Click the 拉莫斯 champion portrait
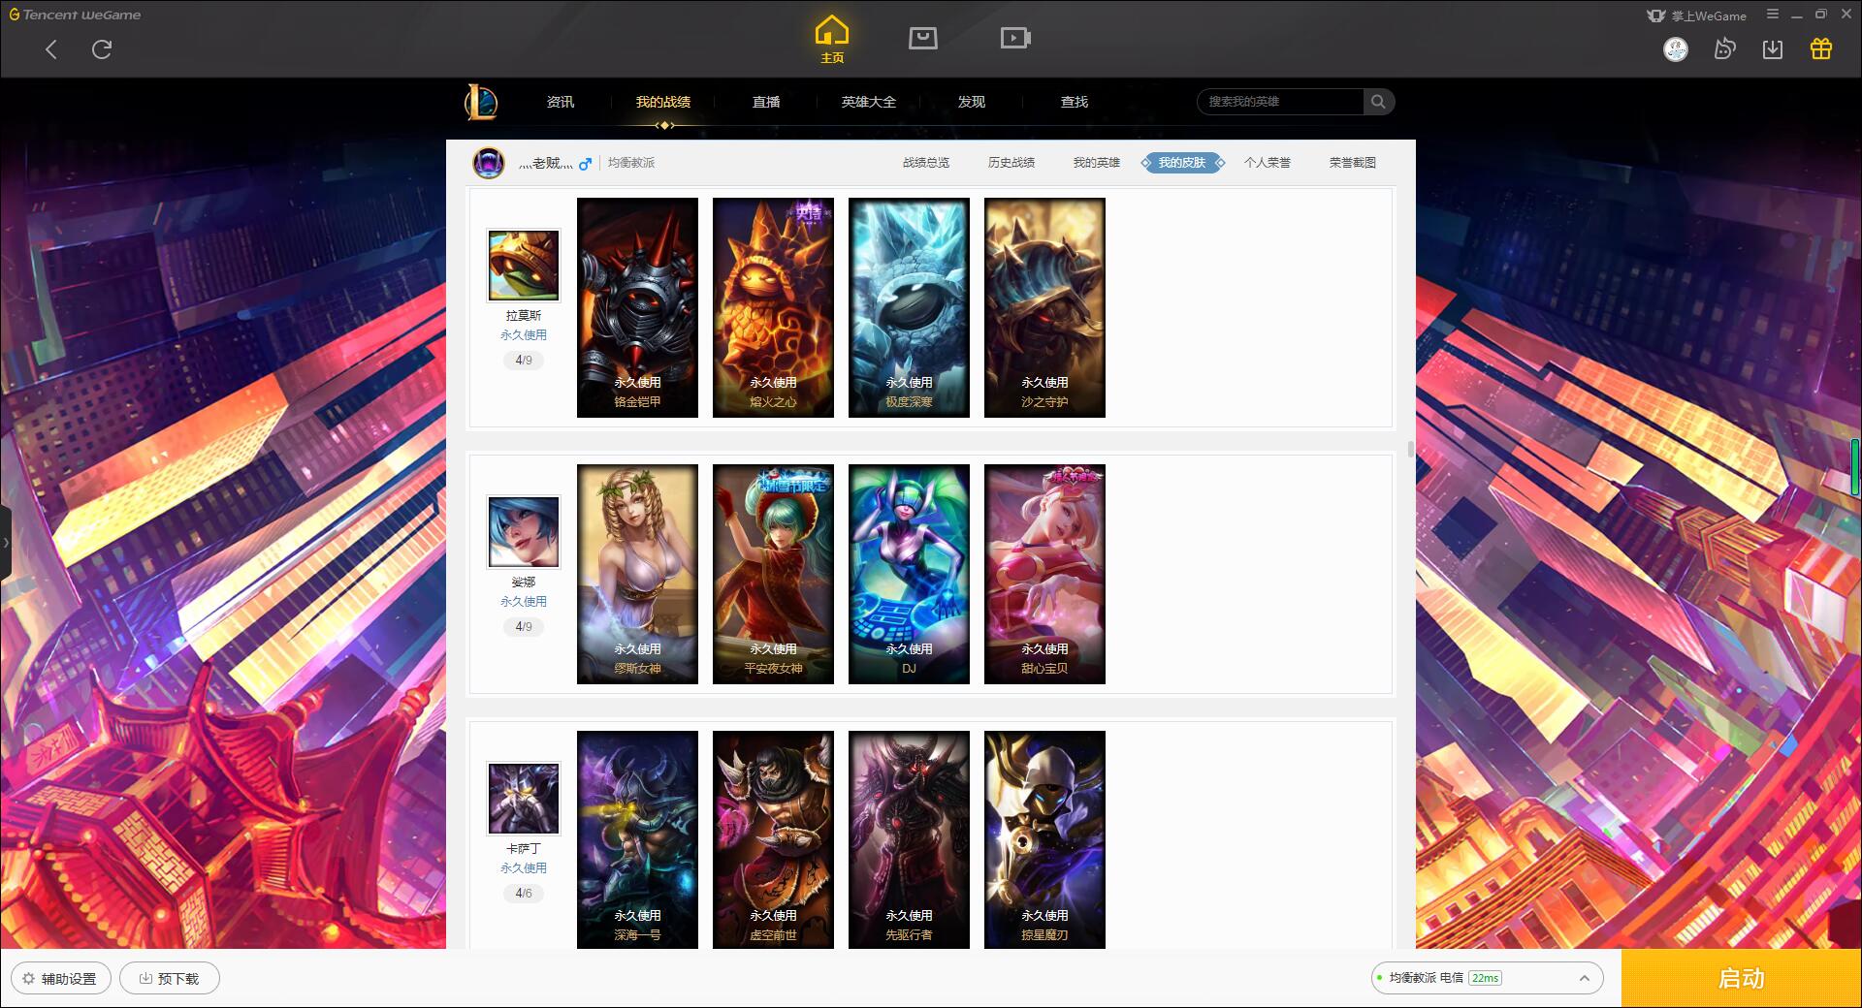This screenshot has height=1008, width=1862. pyautogui.click(x=524, y=266)
